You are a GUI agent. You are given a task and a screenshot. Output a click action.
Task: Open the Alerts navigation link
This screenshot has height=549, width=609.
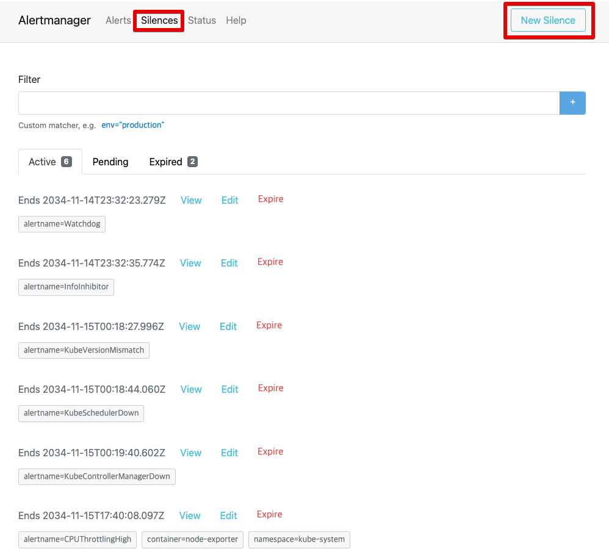pyautogui.click(x=118, y=20)
